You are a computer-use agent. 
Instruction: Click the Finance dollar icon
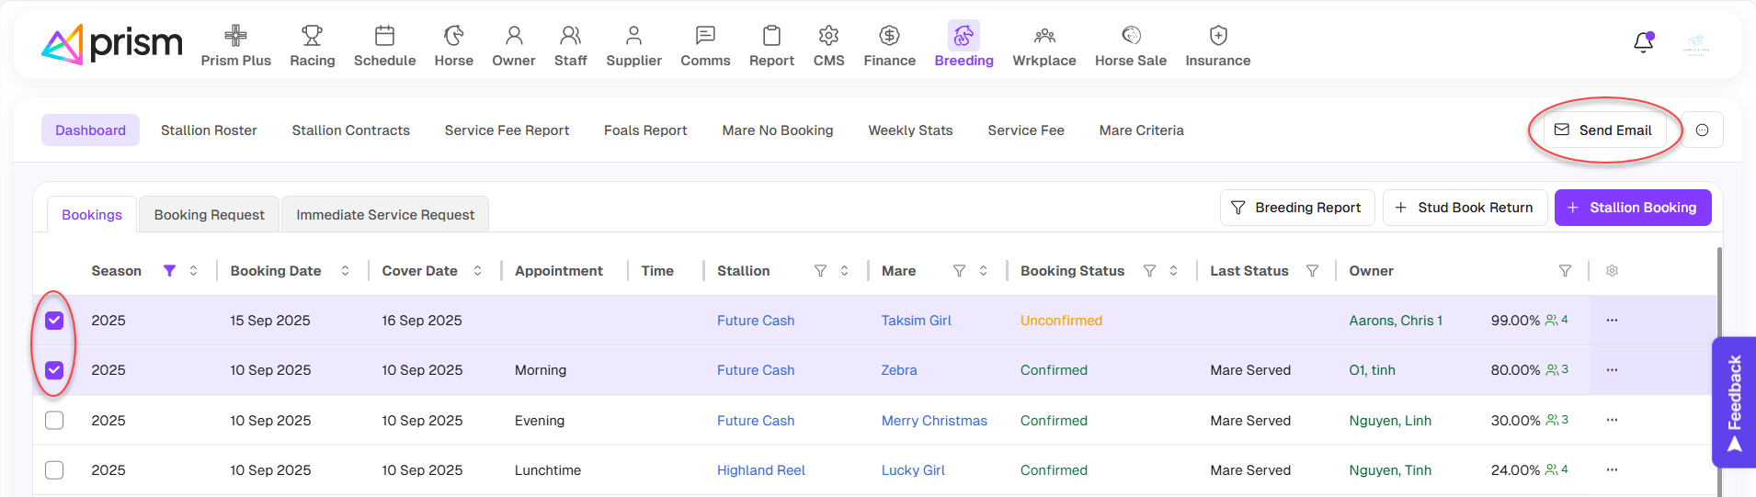coord(889,36)
